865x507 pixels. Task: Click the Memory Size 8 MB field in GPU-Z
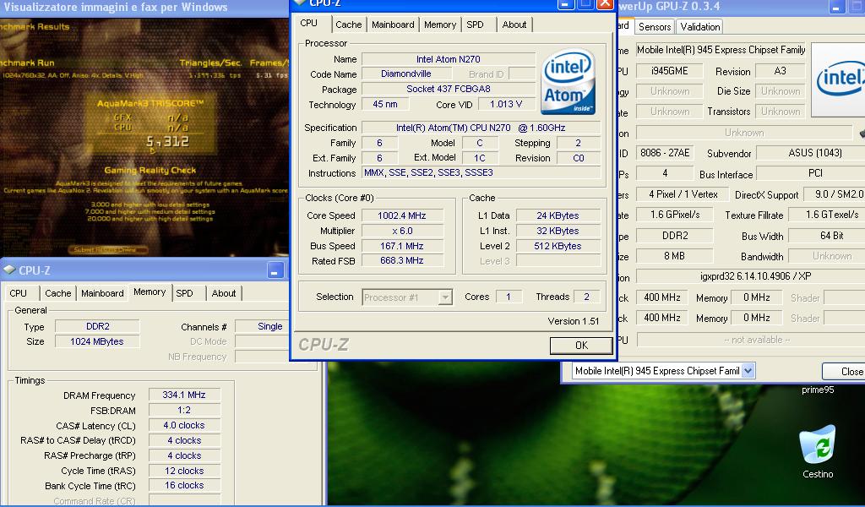pos(674,256)
